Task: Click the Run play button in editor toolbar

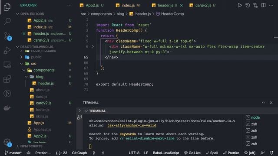Action: click(x=240, y=5)
